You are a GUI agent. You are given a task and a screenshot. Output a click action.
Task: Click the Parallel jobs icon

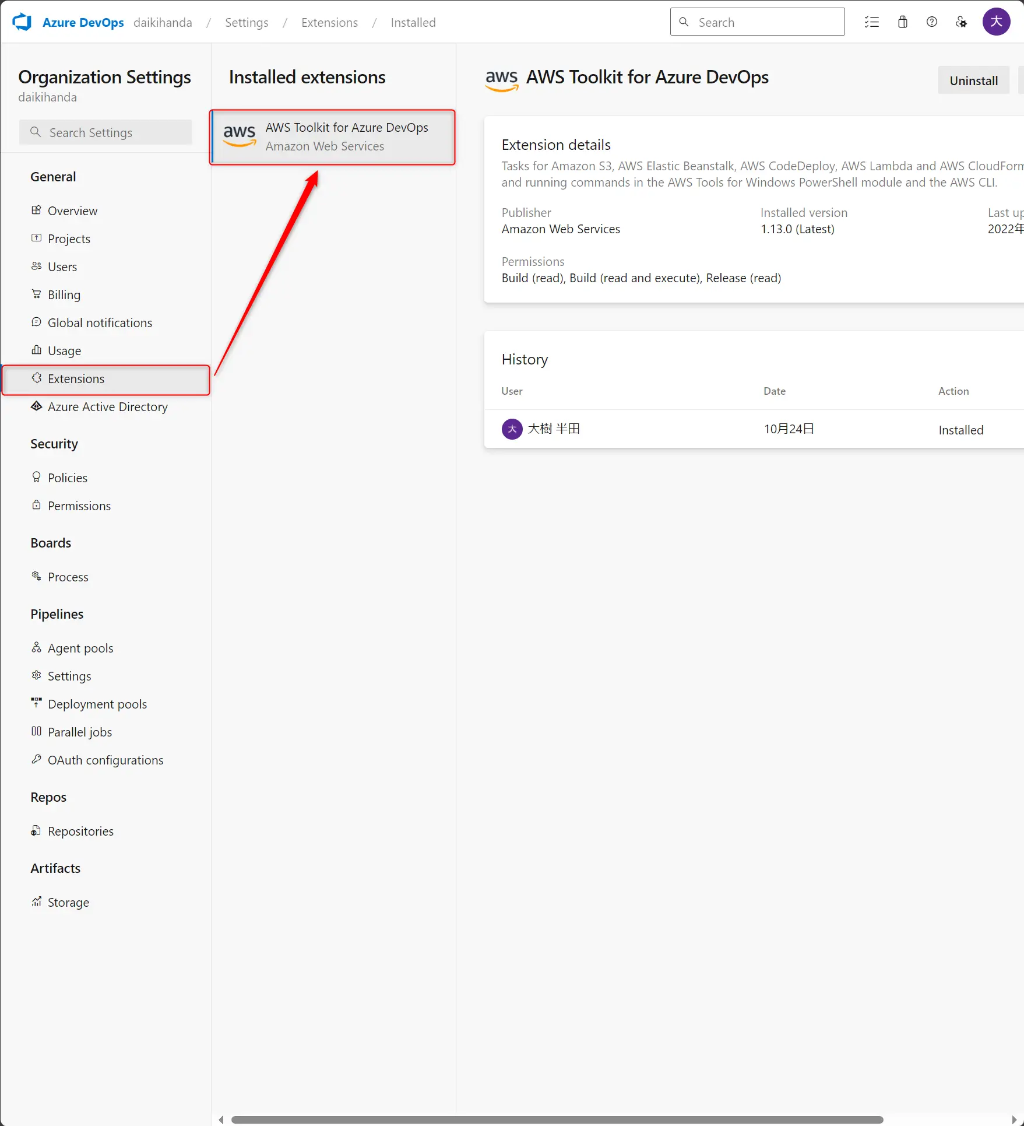pos(36,731)
